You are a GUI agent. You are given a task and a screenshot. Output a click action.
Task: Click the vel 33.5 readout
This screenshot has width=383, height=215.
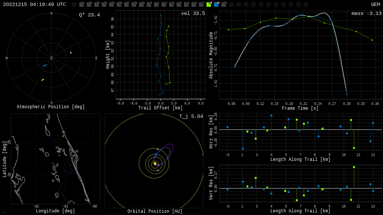pos(193,13)
